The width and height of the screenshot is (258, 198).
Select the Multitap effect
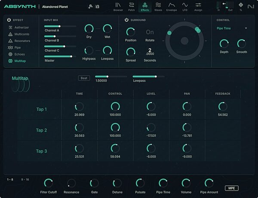click(17, 61)
